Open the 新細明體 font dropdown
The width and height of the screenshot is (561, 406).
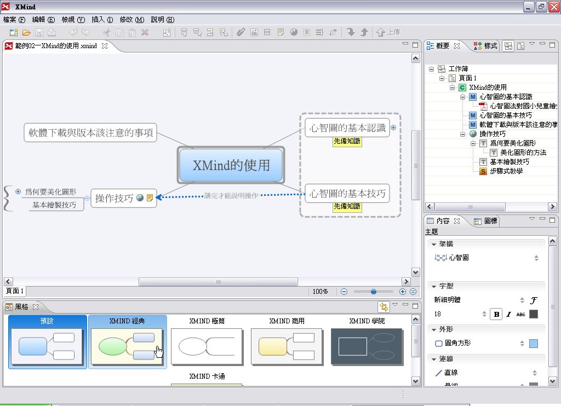[522, 300]
